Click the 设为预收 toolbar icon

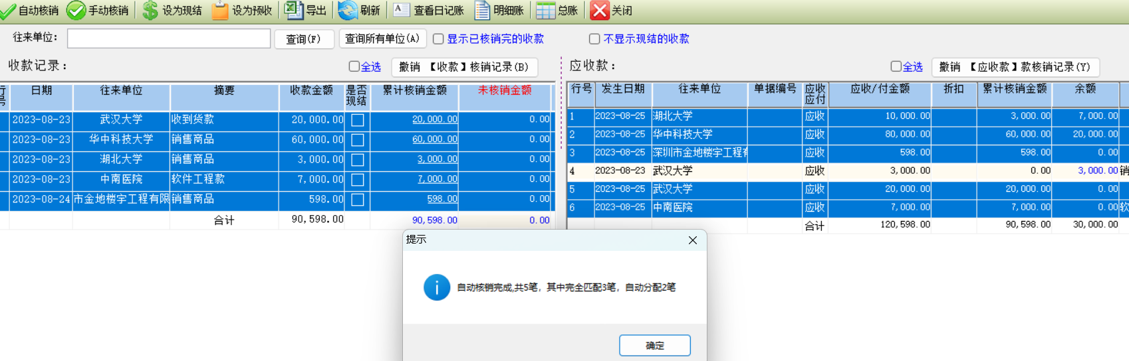click(219, 11)
